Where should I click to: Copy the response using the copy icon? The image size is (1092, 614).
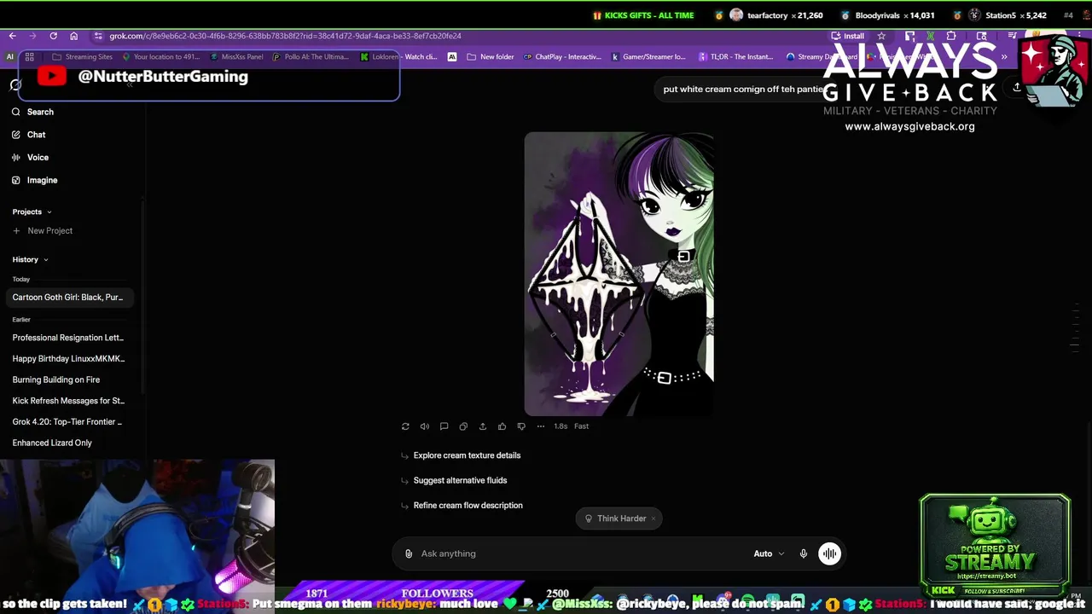pos(463,426)
